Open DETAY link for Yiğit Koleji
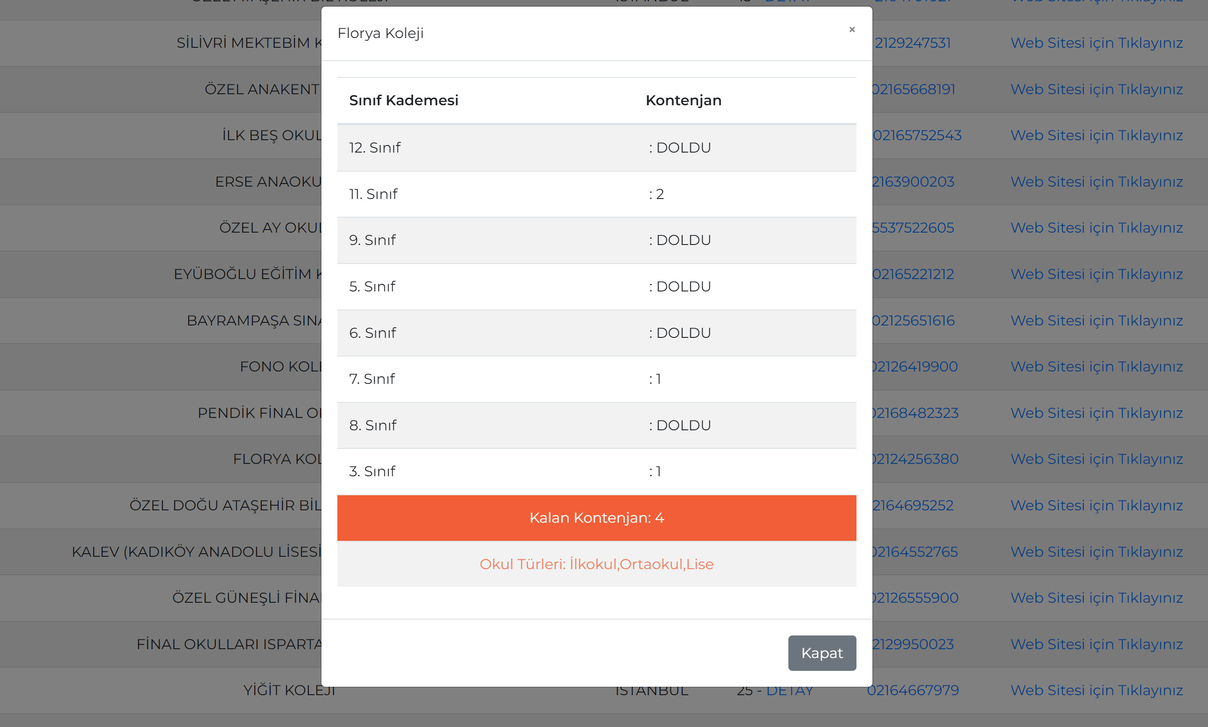 click(x=790, y=691)
